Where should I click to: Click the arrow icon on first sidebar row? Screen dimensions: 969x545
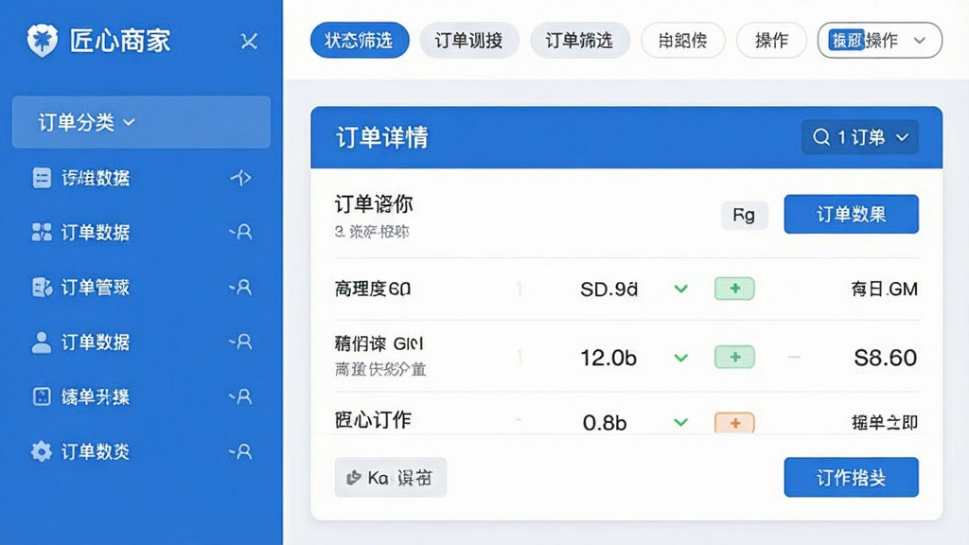pos(241,178)
